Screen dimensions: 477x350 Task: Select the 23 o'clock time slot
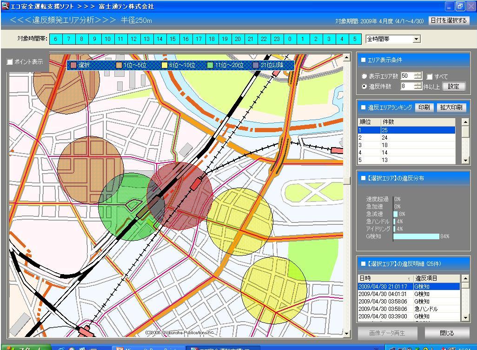[x=277, y=39]
